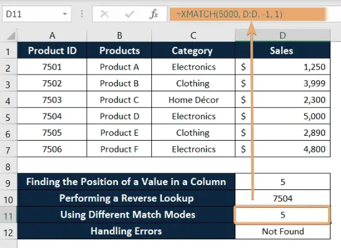Click the Select All corner triangle

11,36
